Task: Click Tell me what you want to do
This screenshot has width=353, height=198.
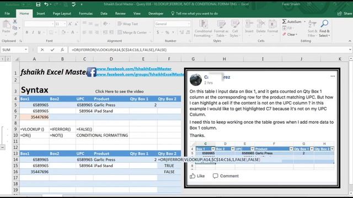Action: tap(195, 13)
